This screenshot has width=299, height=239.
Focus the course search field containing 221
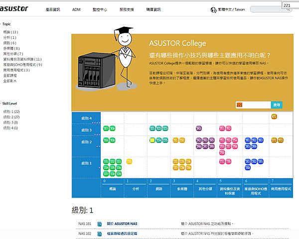point(253,105)
